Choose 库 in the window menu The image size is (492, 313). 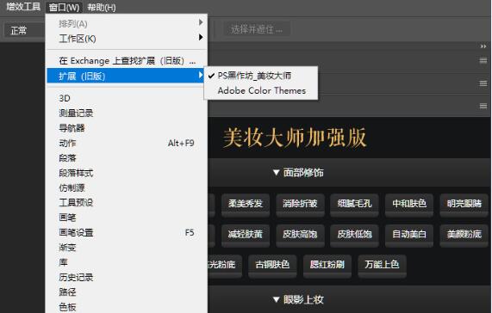[127, 262]
